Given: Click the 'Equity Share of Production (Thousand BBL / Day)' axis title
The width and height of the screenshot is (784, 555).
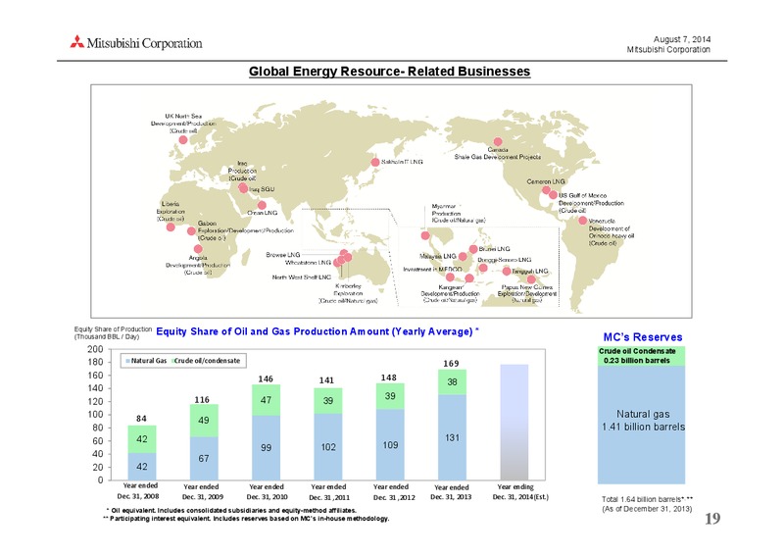Looking at the screenshot, I should [113, 332].
